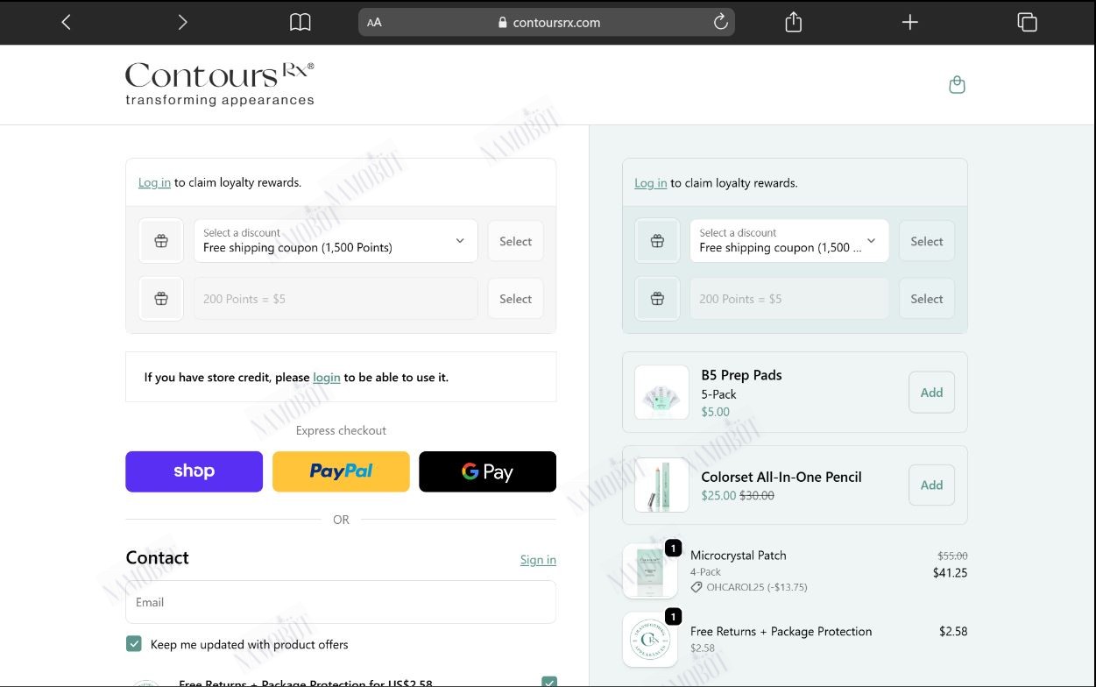Click Select next to right 200 Points field

pos(927,299)
